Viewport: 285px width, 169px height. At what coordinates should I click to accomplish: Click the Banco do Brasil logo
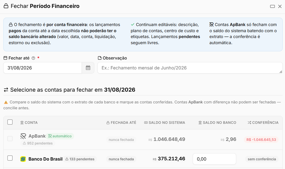click(23, 159)
